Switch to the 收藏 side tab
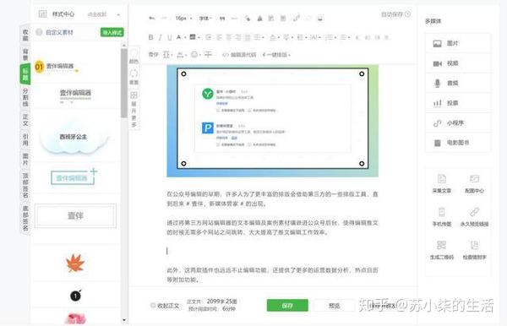The width and height of the screenshot is (507, 326). pyautogui.click(x=25, y=35)
